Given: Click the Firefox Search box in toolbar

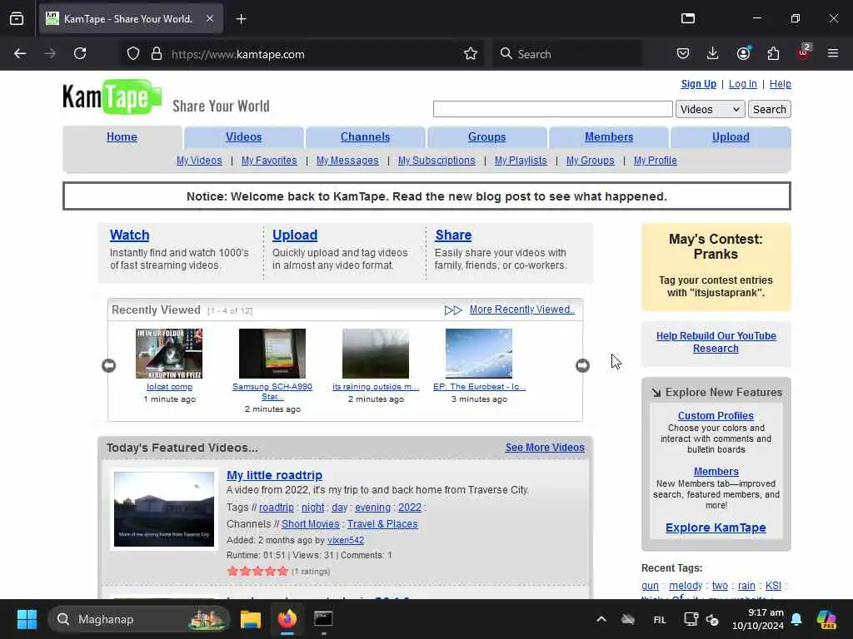Looking at the screenshot, I should pos(566,54).
